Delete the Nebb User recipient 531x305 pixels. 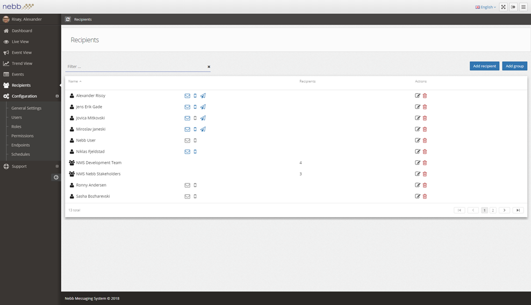(x=425, y=140)
